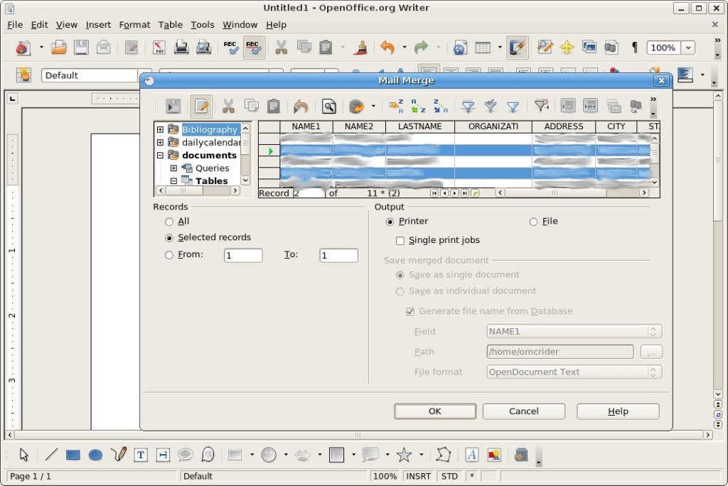Toggle AutoSpellcheck icon
728x486 pixels.
pos(254,48)
